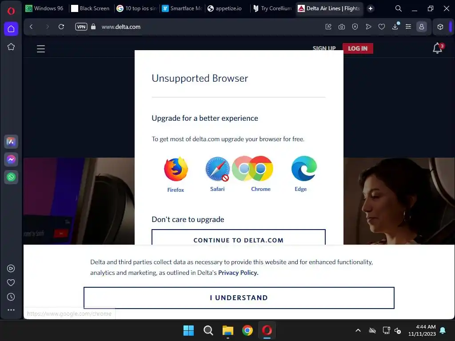The image size is (455, 341).
Task: Switch to the Black Screen tab
Action: 91,8
